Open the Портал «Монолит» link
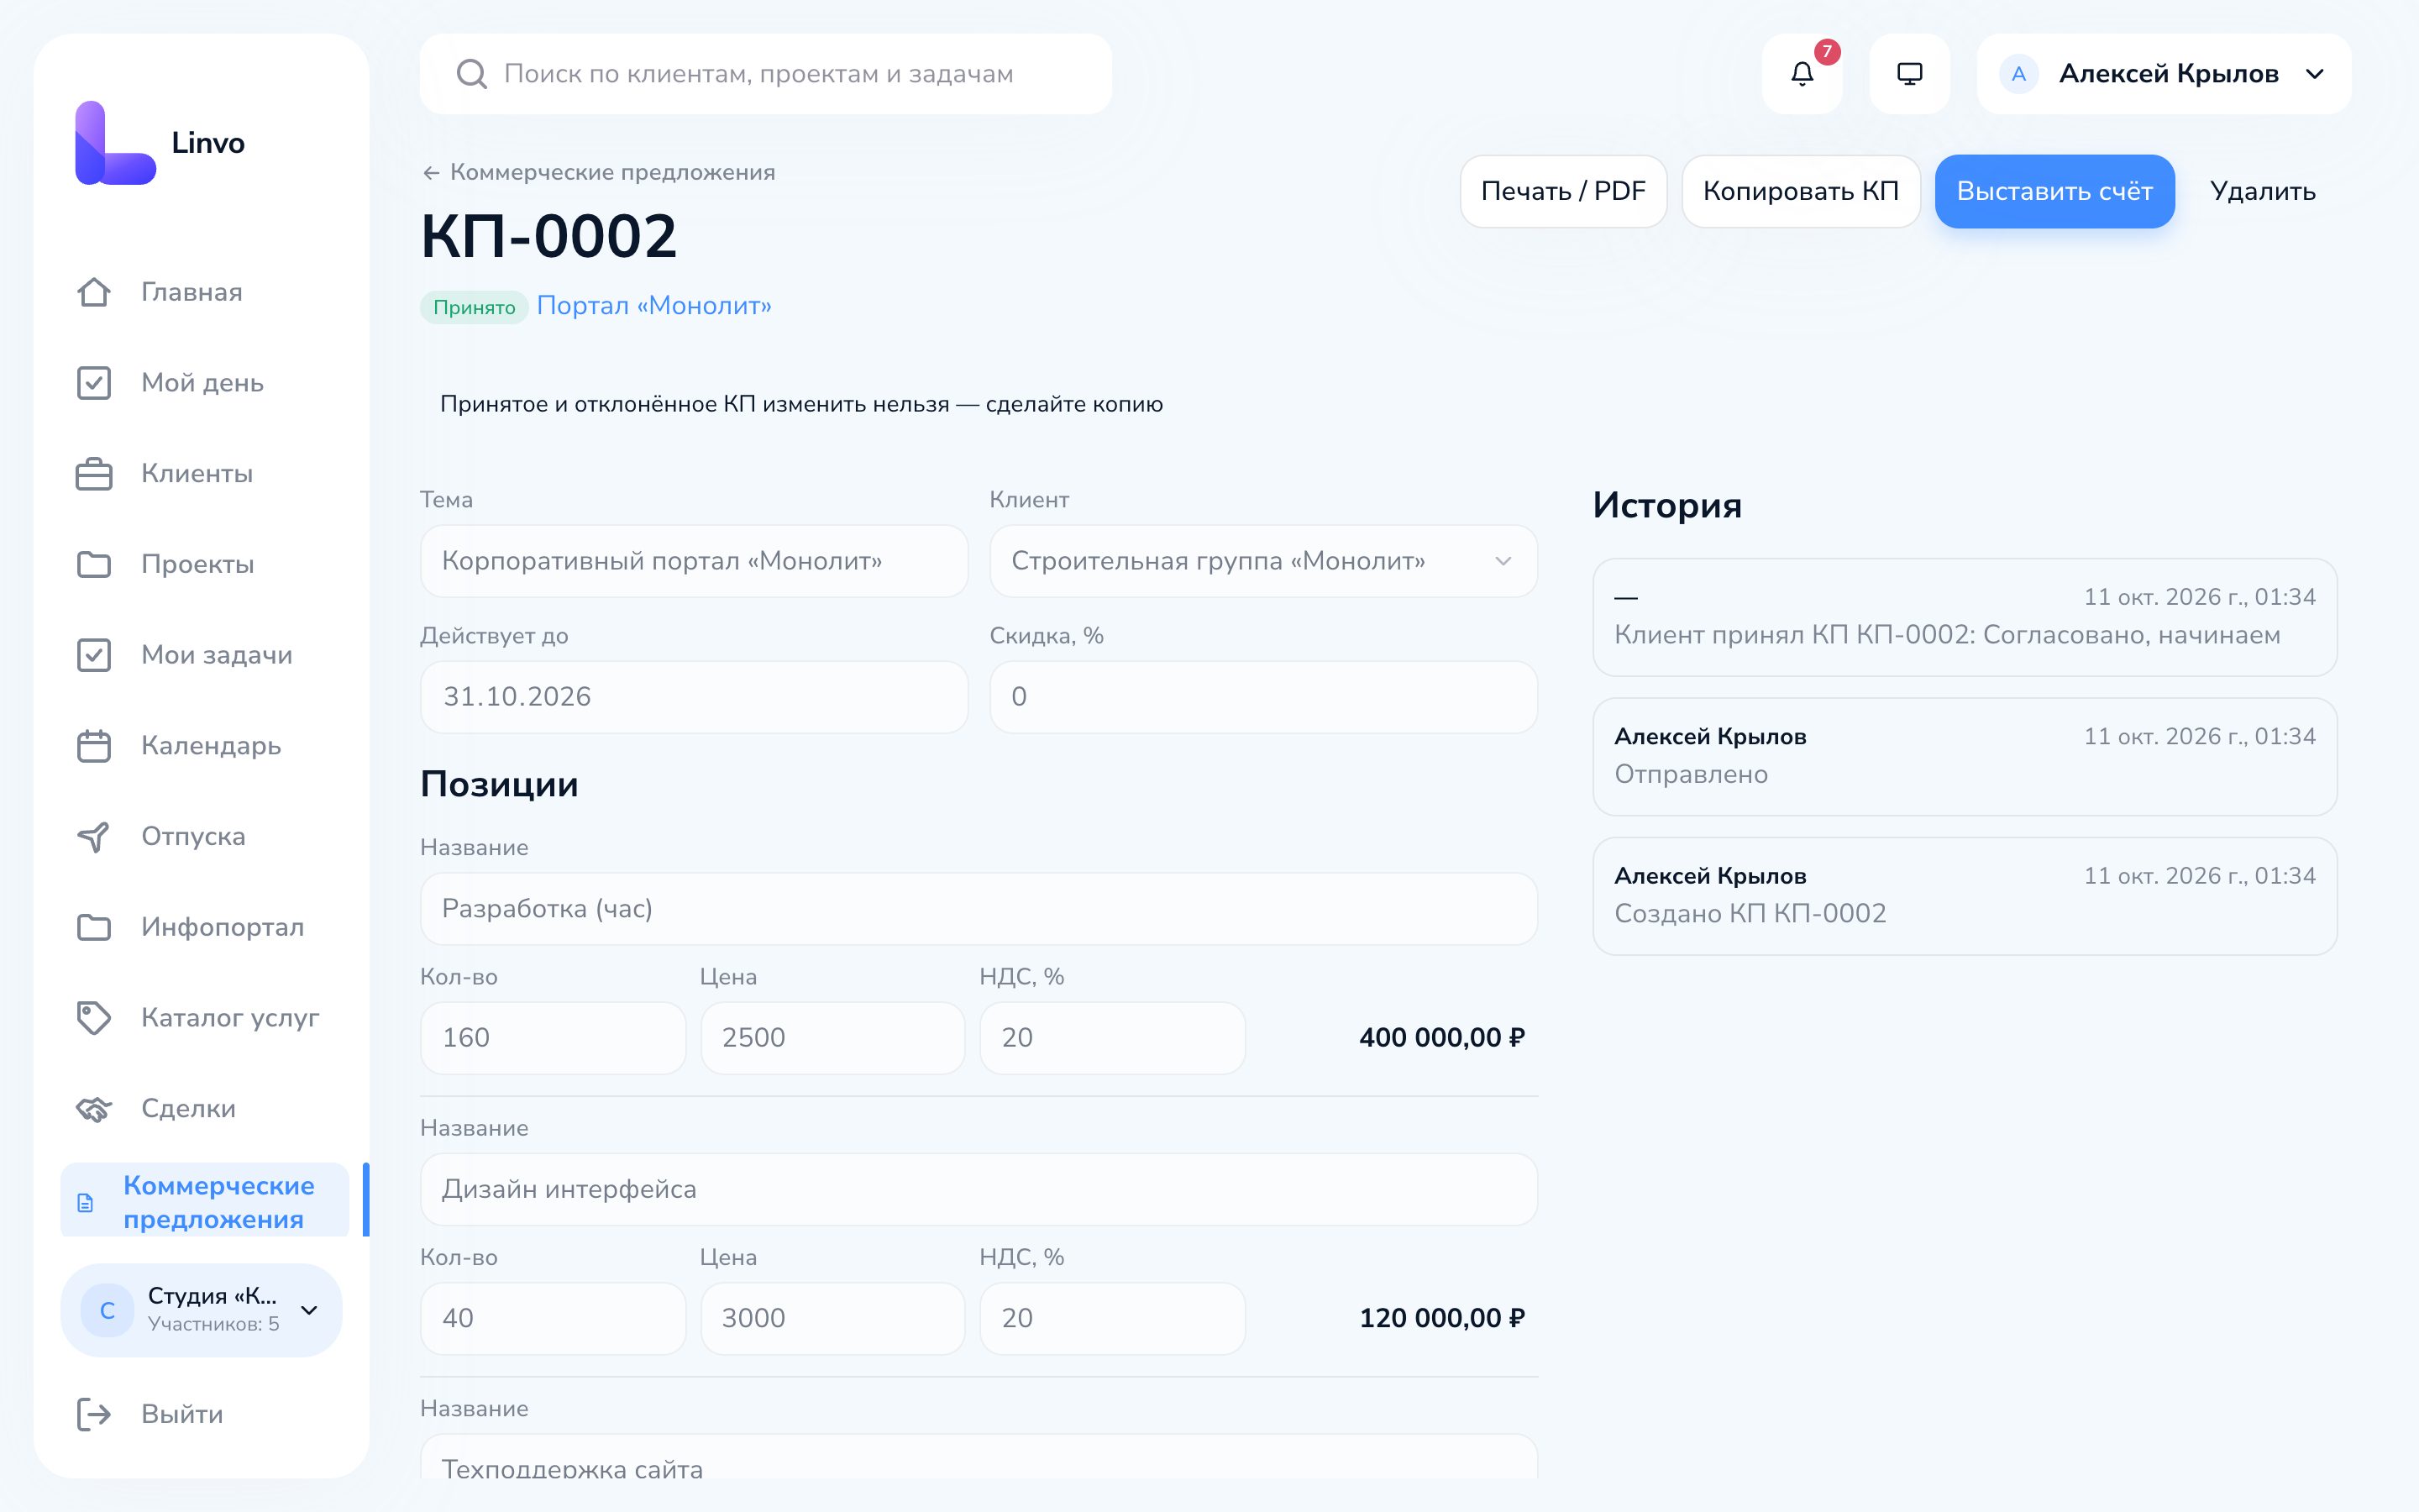The width and height of the screenshot is (2419, 1512). 653,306
